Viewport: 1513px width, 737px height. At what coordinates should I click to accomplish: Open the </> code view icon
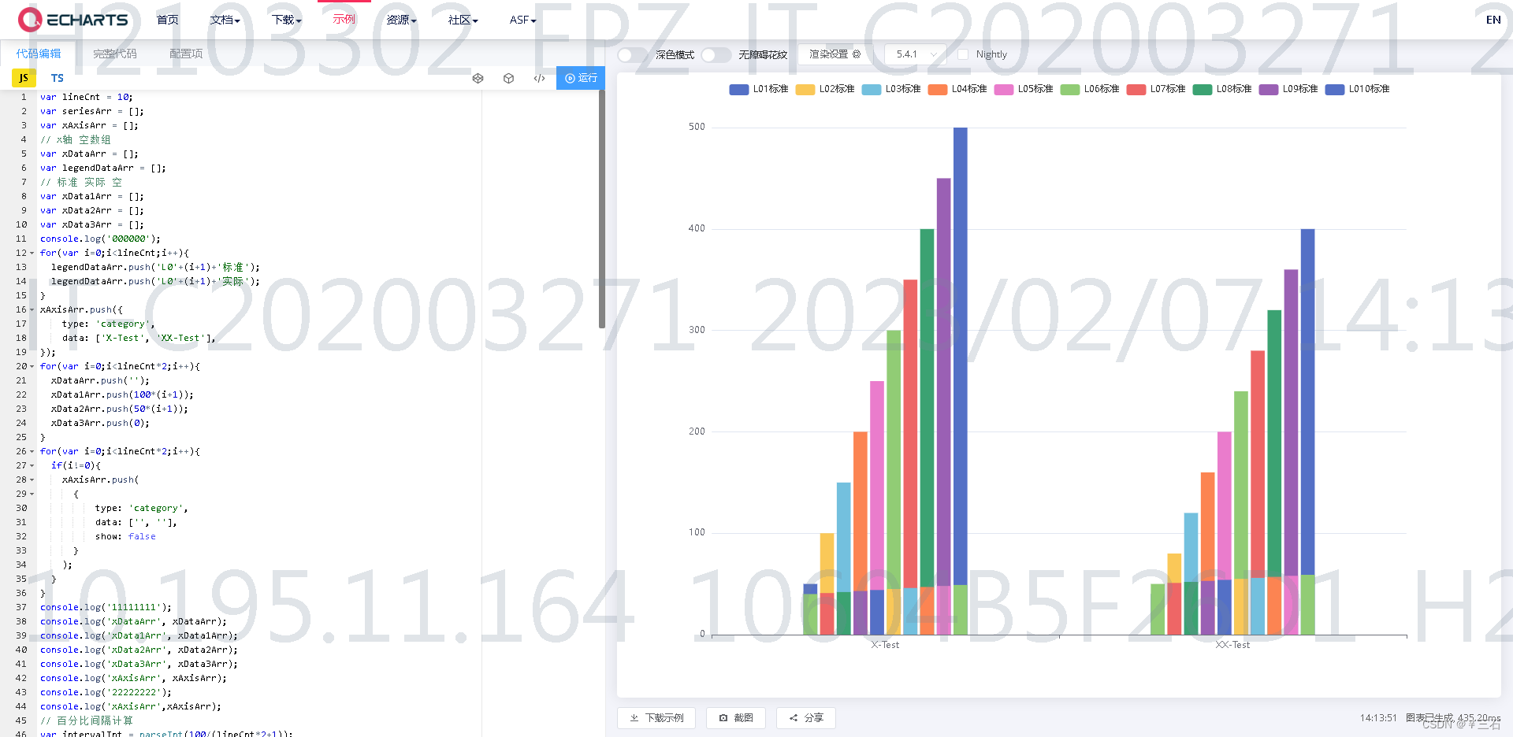pos(539,79)
